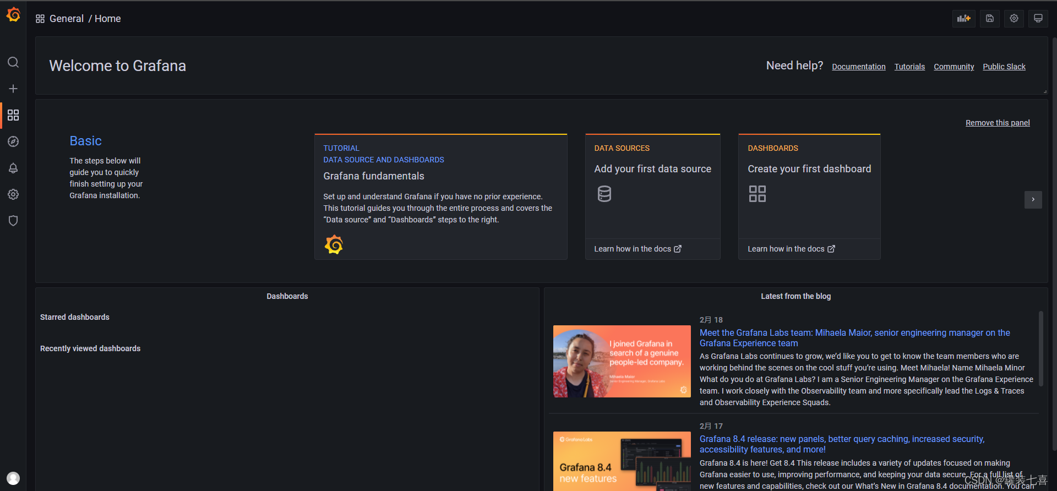
Task: Click the Basic heading
Action: tap(85, 141)
